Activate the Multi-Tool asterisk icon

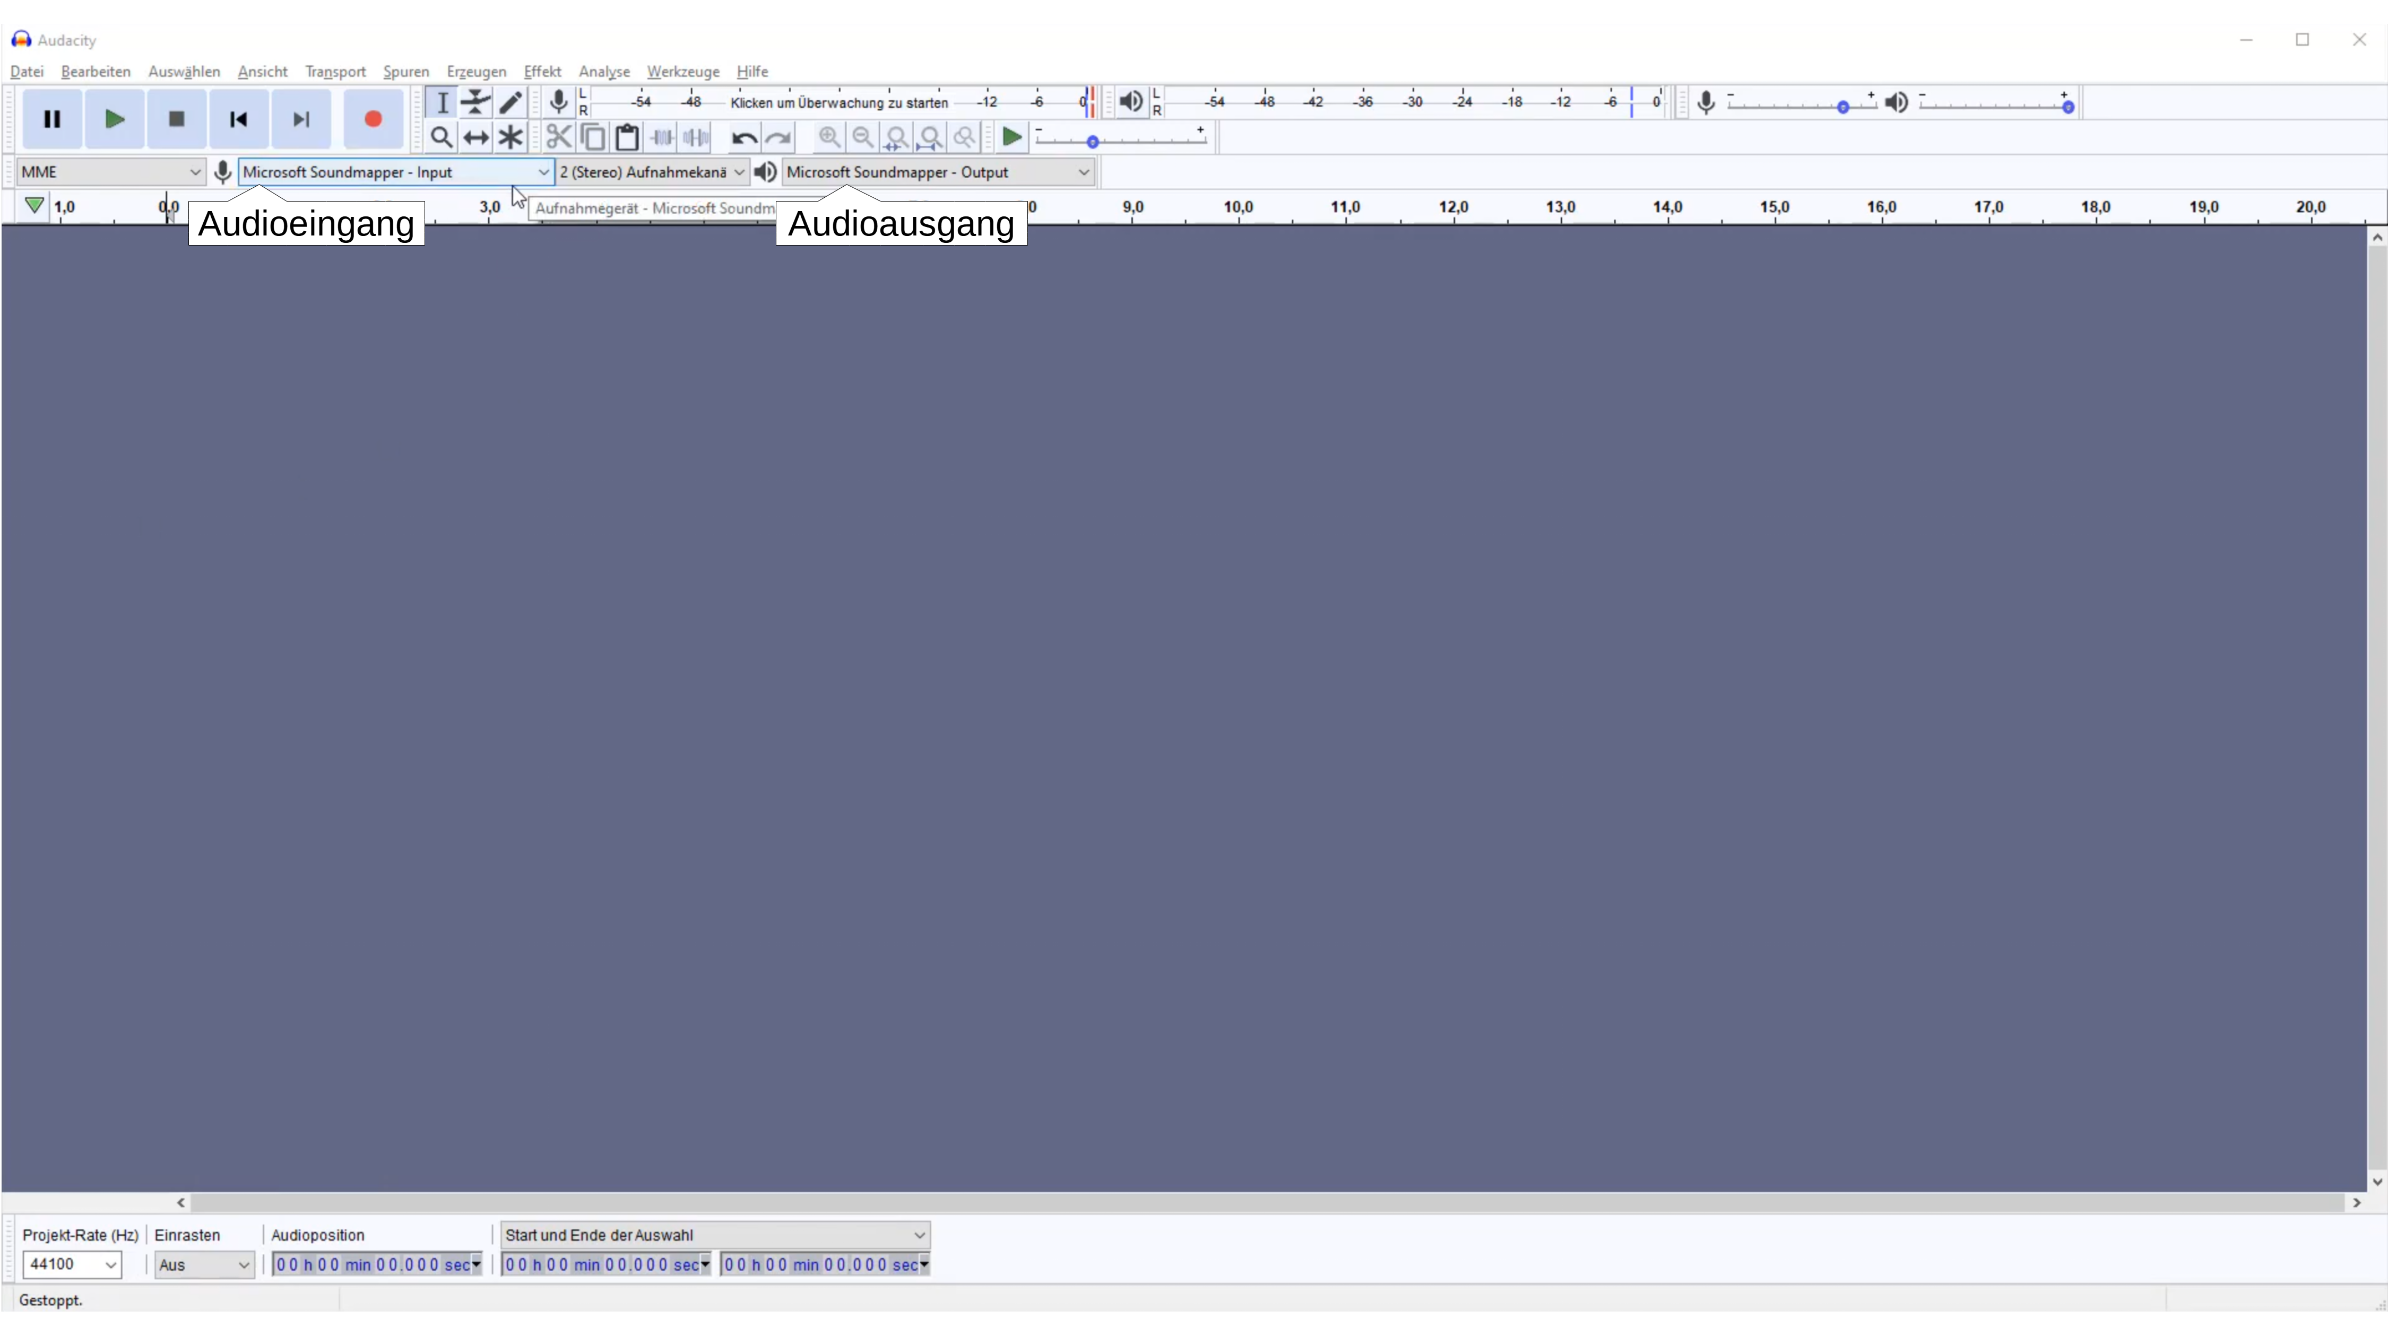[x=510, y=138]
